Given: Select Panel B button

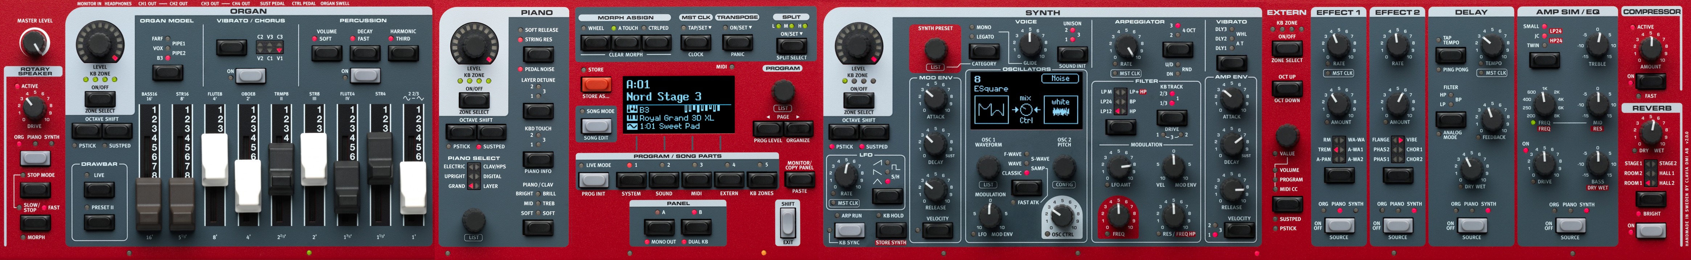Looking at the screenshot, I should point(696,227).
